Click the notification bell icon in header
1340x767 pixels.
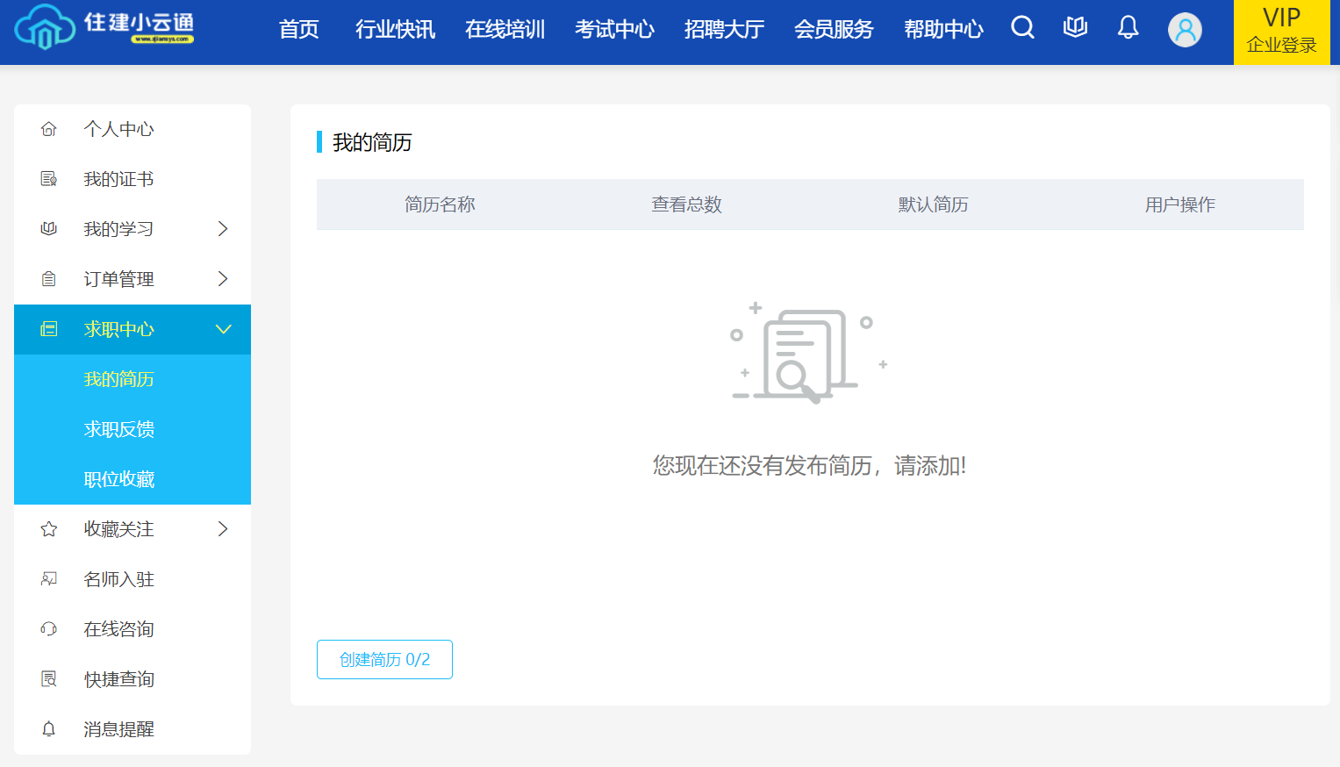[1128, 28]
